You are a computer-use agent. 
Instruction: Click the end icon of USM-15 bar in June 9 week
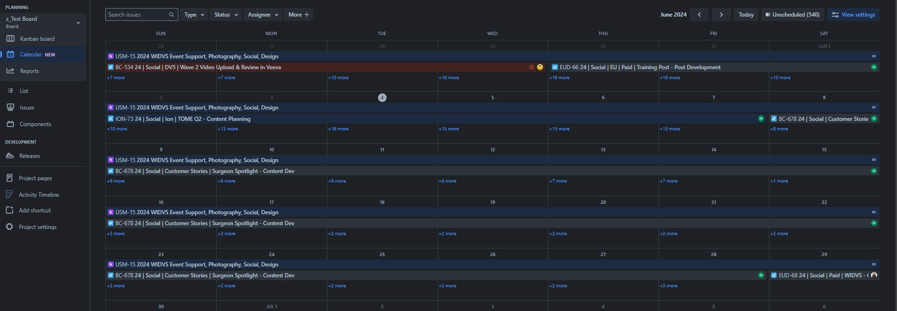[874, 160]
